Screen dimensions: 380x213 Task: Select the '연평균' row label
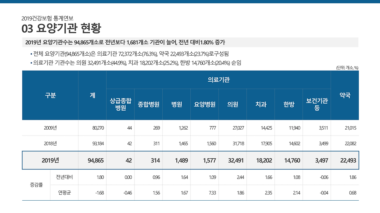64,193
